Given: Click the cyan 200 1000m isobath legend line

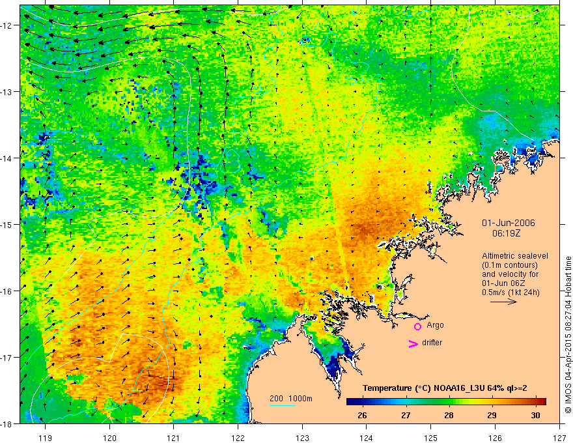Looking at the screenshot, I should tap(282, 405).
